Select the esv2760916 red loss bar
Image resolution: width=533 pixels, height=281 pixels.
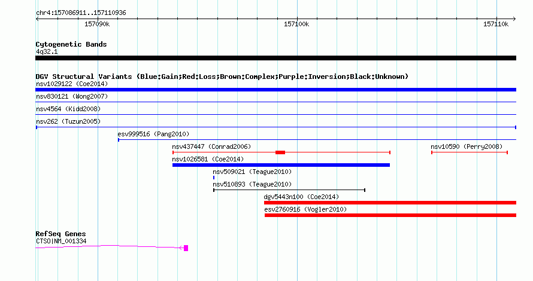390,215
